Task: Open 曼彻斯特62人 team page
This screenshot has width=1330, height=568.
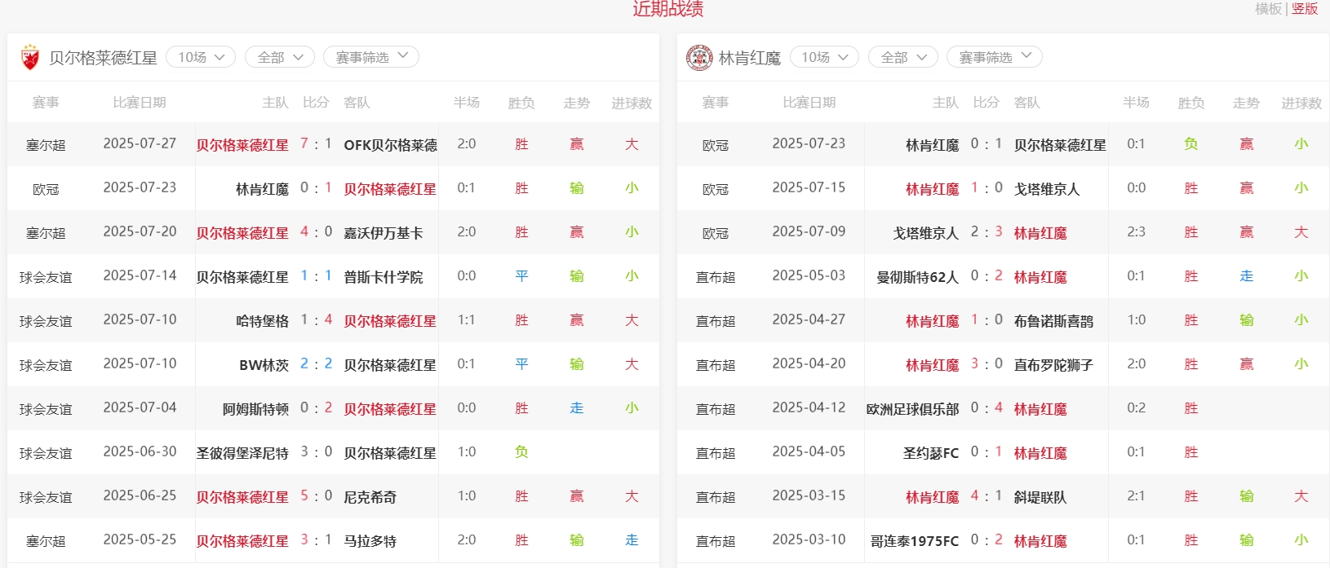Action: pos(917,277)
